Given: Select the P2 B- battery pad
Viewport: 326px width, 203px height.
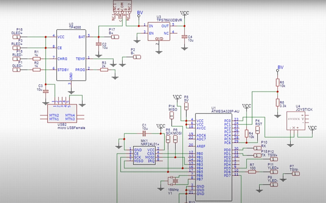Looking at the screenshot, I should [x=137, y=57].
